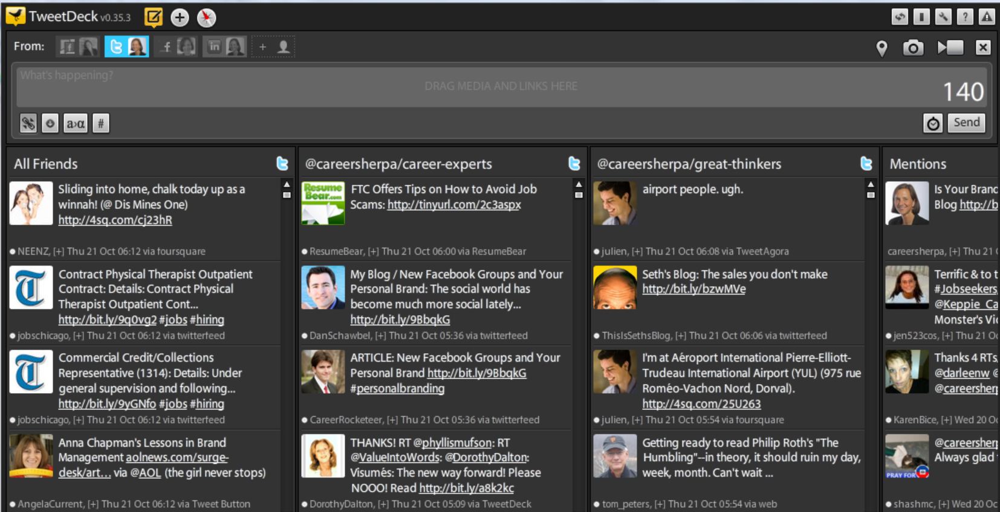Click the ThisIsSethsBlog avatar
The image size is (1000, 512).
click(x=615, y=288)
